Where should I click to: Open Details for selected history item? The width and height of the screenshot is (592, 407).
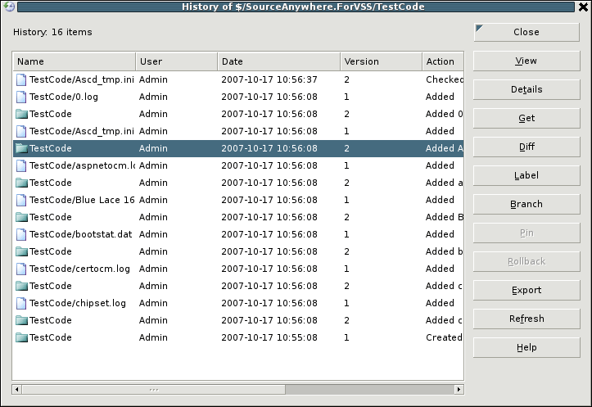tap(526, 89)
